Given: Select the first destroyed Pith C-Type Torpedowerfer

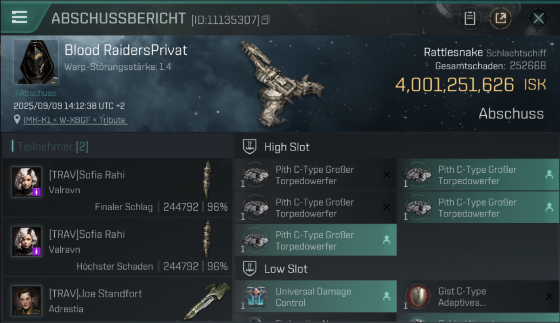Looking at the screenshot, I should (316, 175).
